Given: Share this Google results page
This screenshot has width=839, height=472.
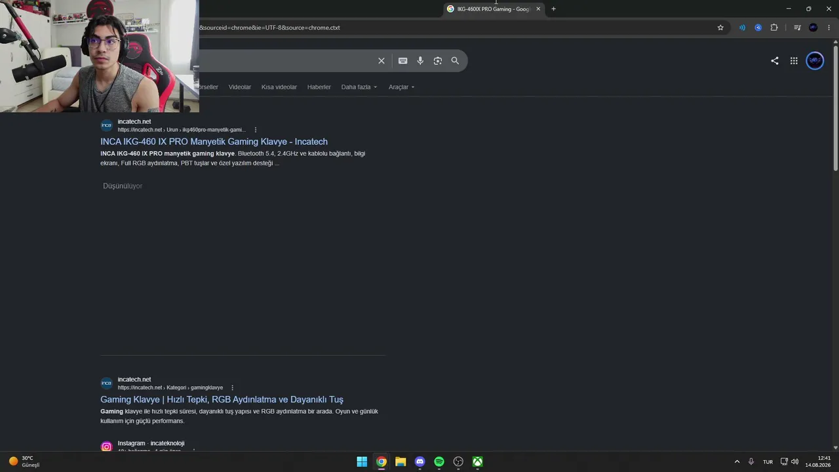Looking at the screenshot, I should pyautogui.click(x=775, y=61).
